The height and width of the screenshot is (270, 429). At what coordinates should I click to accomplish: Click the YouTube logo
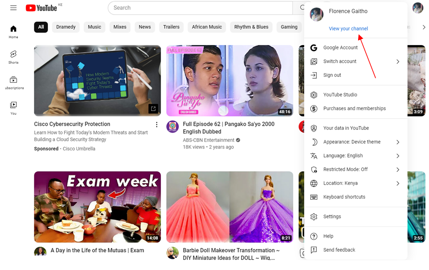[42, 8]
